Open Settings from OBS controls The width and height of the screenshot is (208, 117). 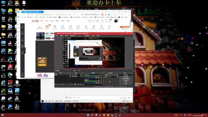[126, 82]
